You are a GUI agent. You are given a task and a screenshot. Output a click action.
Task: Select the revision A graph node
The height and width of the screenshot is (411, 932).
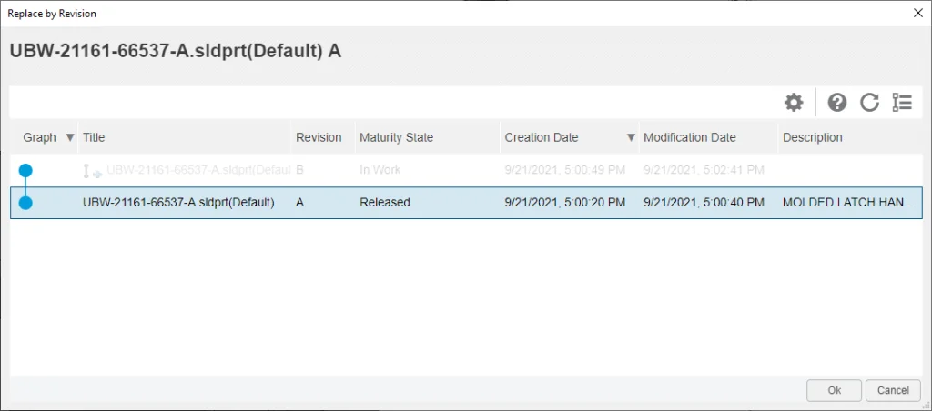pos(25,203)
